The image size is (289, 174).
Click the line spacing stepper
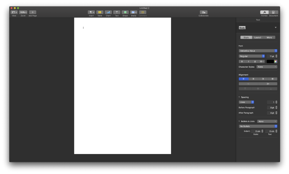(x=276, y=102)
